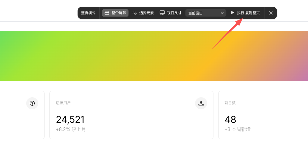The image size is (308, 156).
Task: Expand the chevron arrow beside 当前窗口
Action: (x=222, y=13)
